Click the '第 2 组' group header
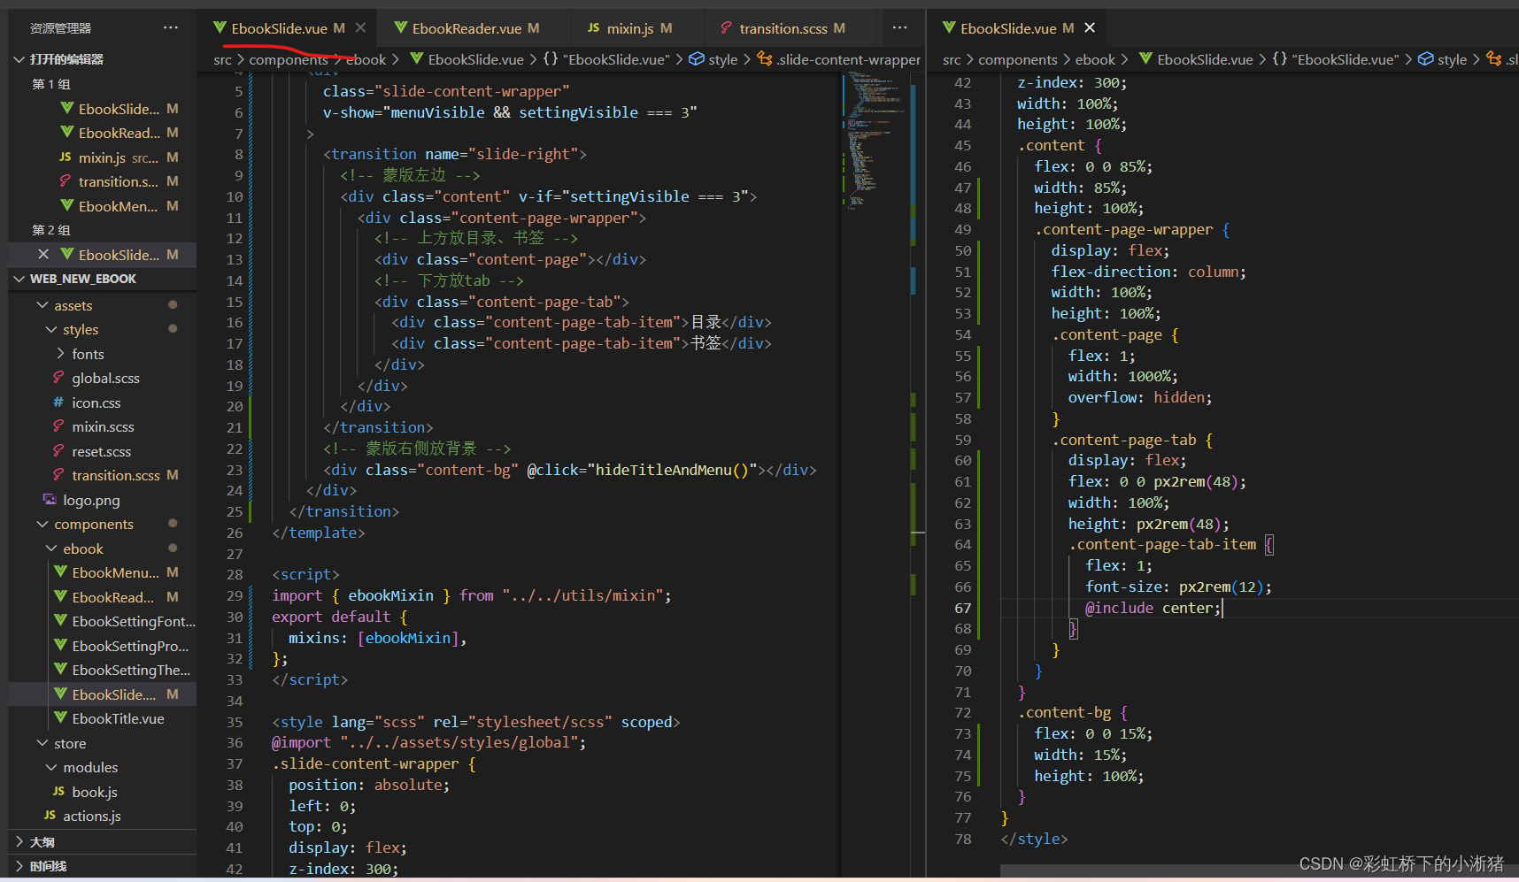 pyautogui.click(x=51, y=230)
